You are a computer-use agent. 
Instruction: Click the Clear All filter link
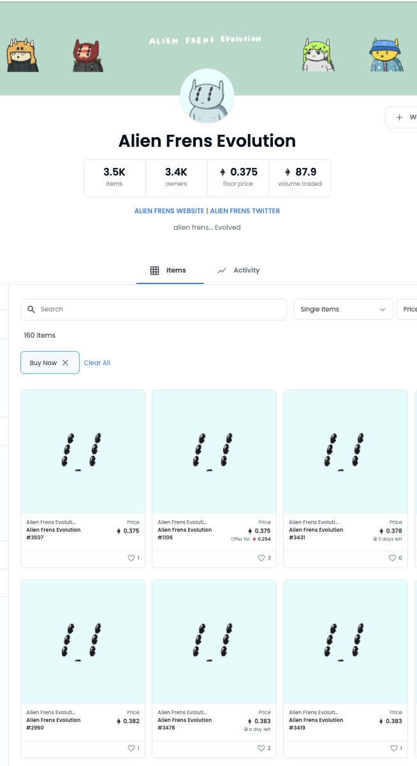click(x=97, y=363)
